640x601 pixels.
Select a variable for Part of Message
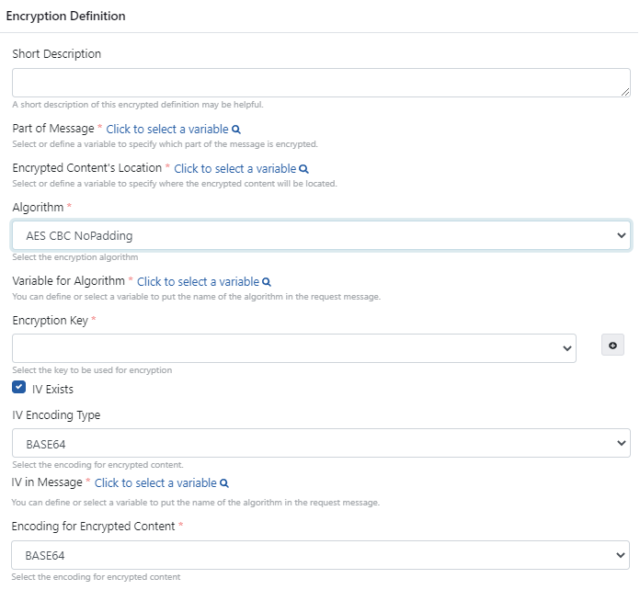(x=166, y=130)
